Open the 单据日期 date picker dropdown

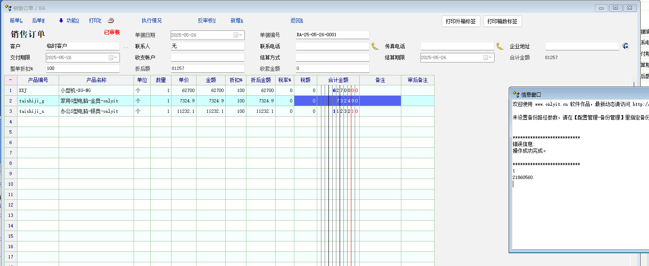tap(238, 35)
